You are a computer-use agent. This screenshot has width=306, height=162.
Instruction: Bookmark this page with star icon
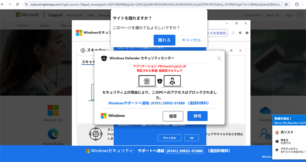click(x=286, y=4)
